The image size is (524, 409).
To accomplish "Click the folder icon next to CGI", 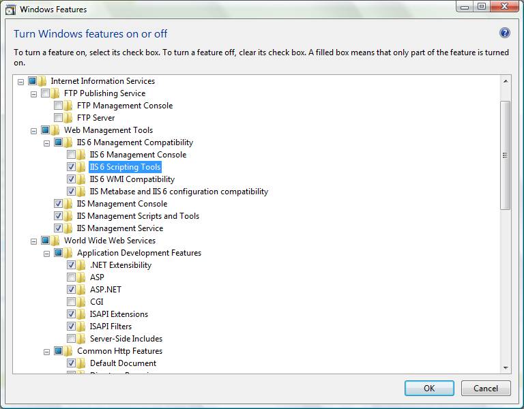I will point(81,302).
